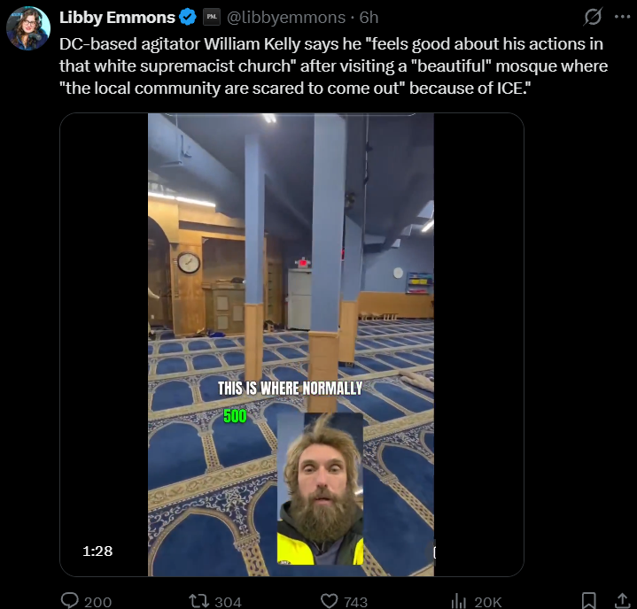
Task: Click the blue verified checkmark badge
Action: [x=188, y=18]
